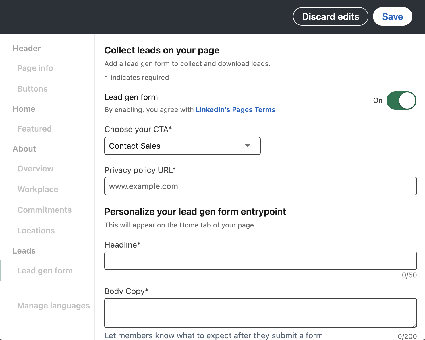Image resolution: width=425 pixels, height=340 pixels.
Task: Turn off the Lead gen form toggle
Action: click(x=401, y=101)
